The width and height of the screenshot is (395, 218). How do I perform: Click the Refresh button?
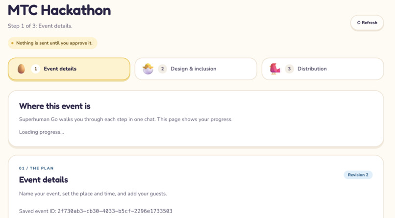[367, 23]
